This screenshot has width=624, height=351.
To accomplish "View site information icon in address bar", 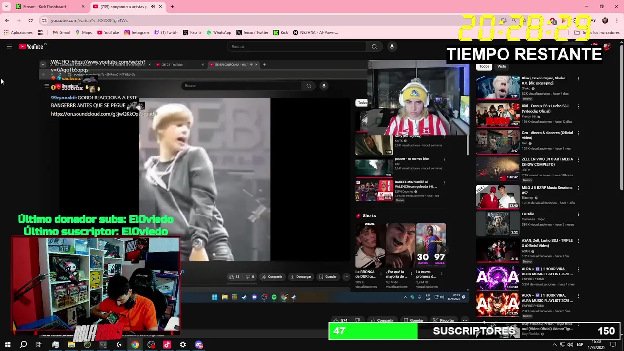I will pyautogui.click(x=44, y=20).
